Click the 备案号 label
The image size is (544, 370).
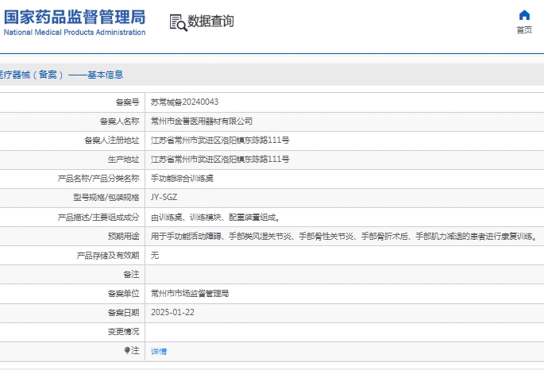tap(127, 102)
